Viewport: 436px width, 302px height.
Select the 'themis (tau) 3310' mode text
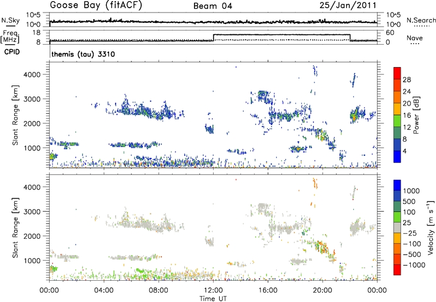pos(83,54)
